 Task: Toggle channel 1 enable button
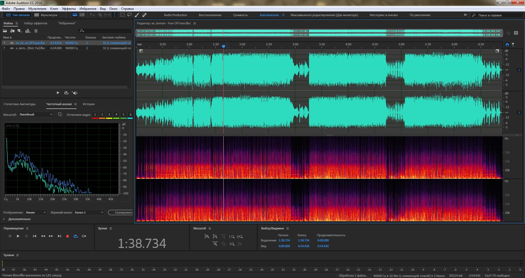pos(519,70)
